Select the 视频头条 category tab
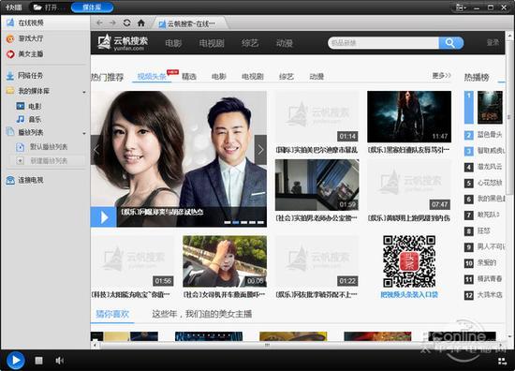The height and width of the screenshot is (371, 515). (152, 77)
